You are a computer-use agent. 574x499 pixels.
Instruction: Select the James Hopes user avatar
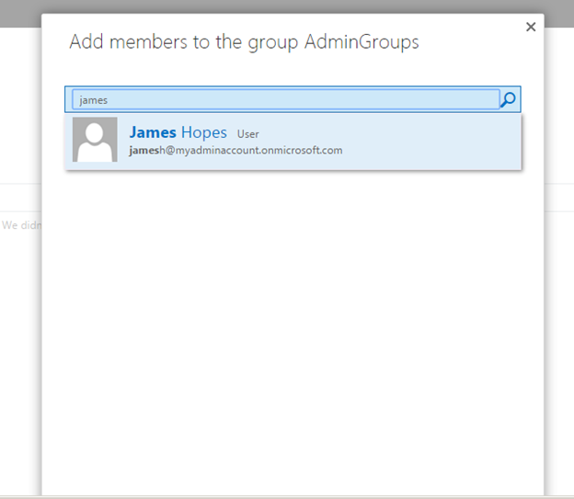(x=95, y=140)
